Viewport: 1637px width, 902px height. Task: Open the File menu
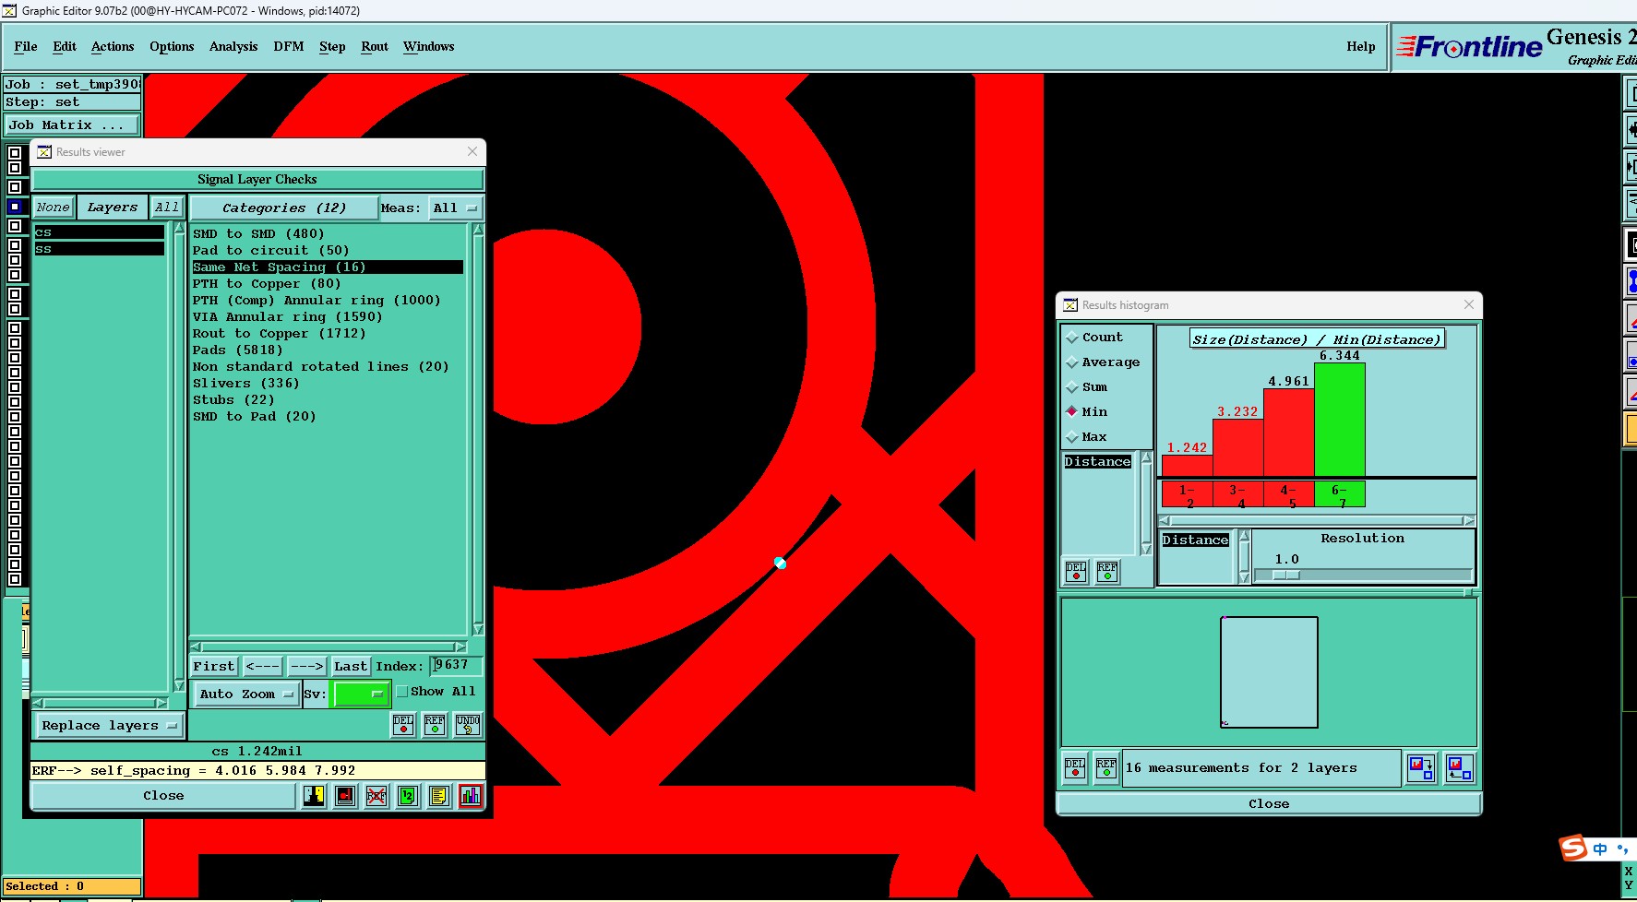pyautogui.click(x=26, y=47)
